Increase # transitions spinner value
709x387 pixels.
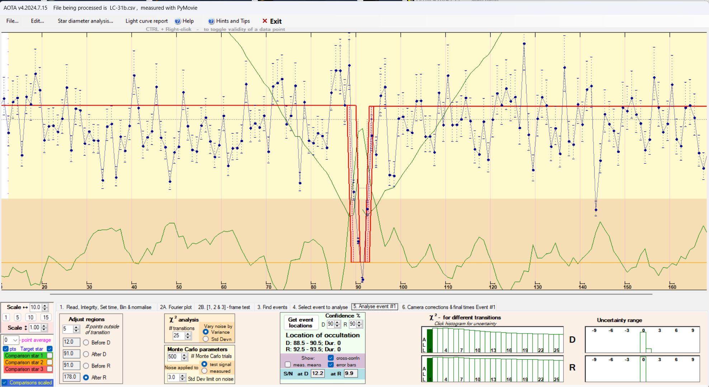pyautogui.click(x=188, y=334)
